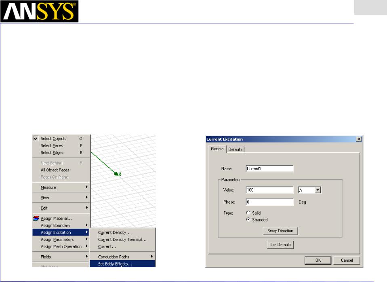Click the Name input field
Screen dimensions: 387x282
pyautogui.click(x=269, y=168)
